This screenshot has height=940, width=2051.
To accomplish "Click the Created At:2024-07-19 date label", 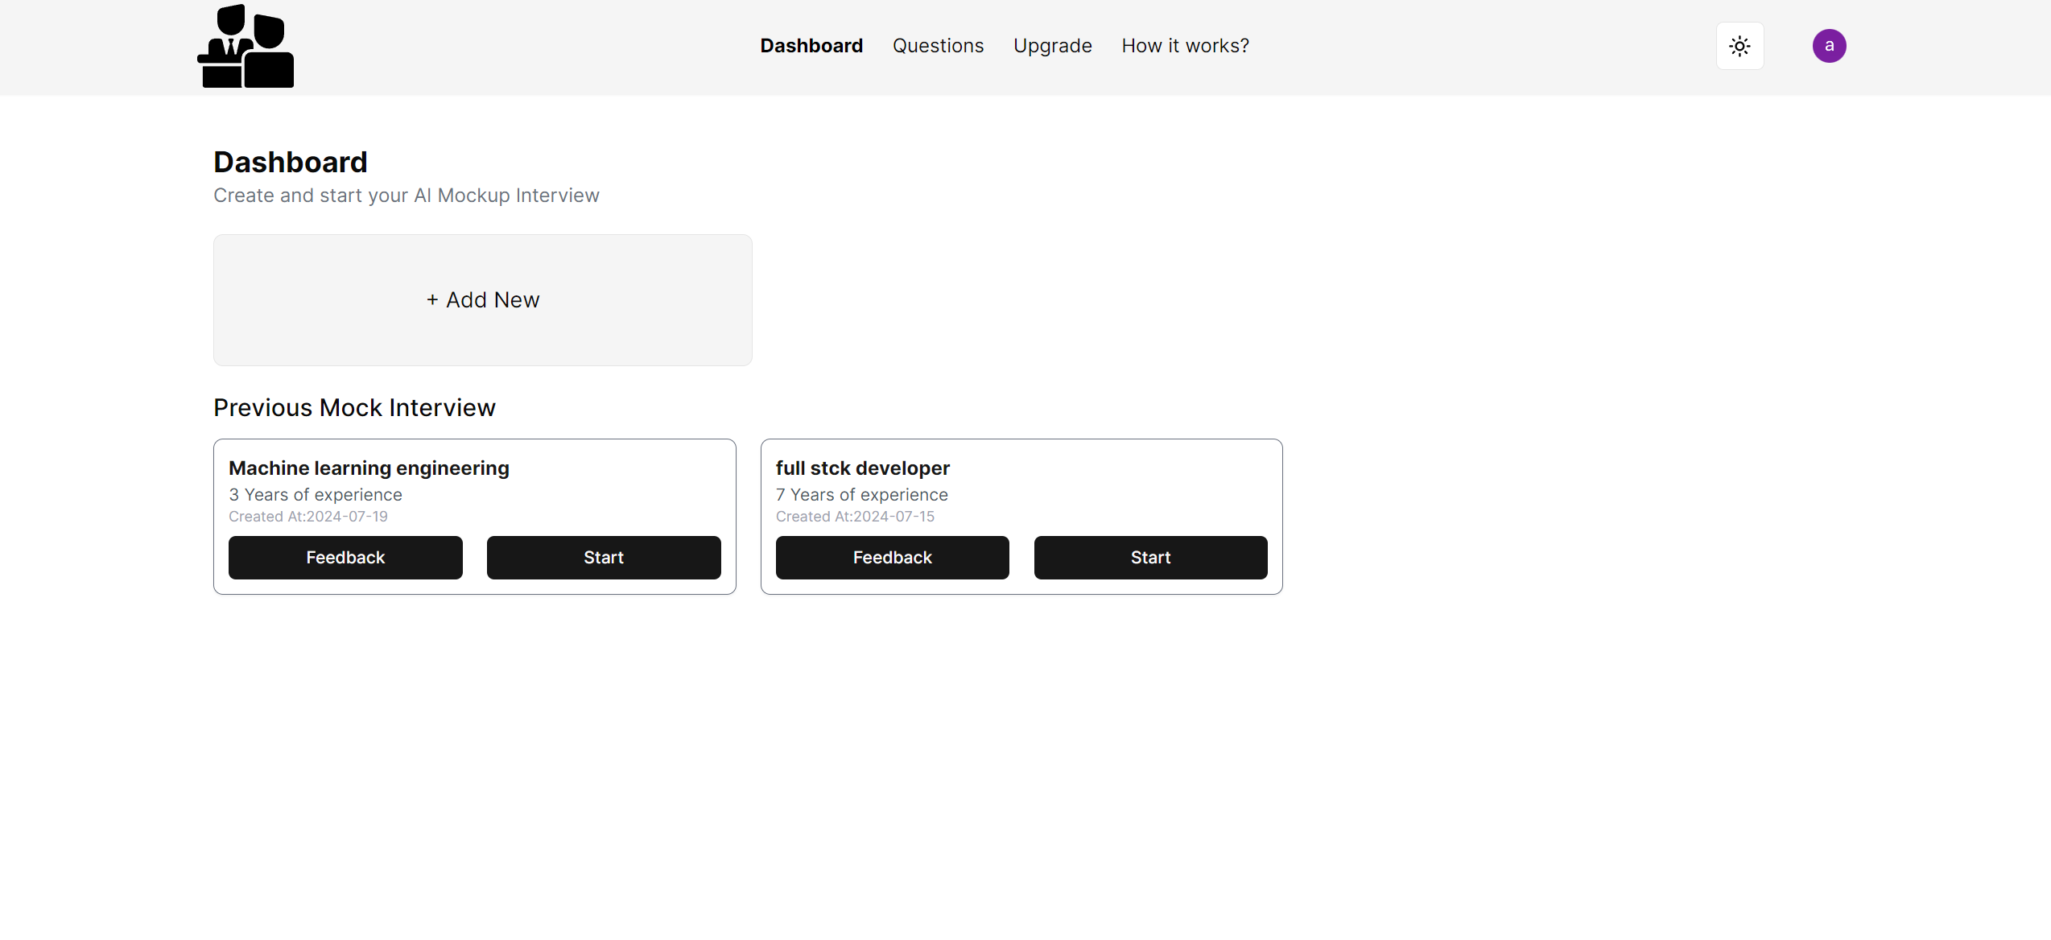I will [x=308, y=517].
